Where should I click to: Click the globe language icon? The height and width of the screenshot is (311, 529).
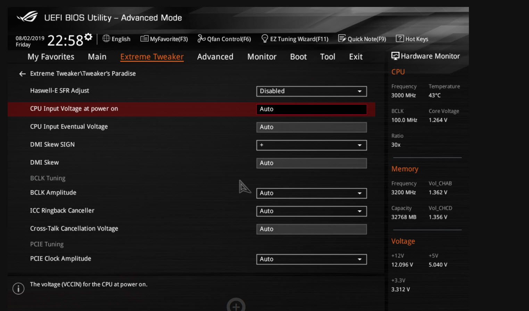pos(106,38)
